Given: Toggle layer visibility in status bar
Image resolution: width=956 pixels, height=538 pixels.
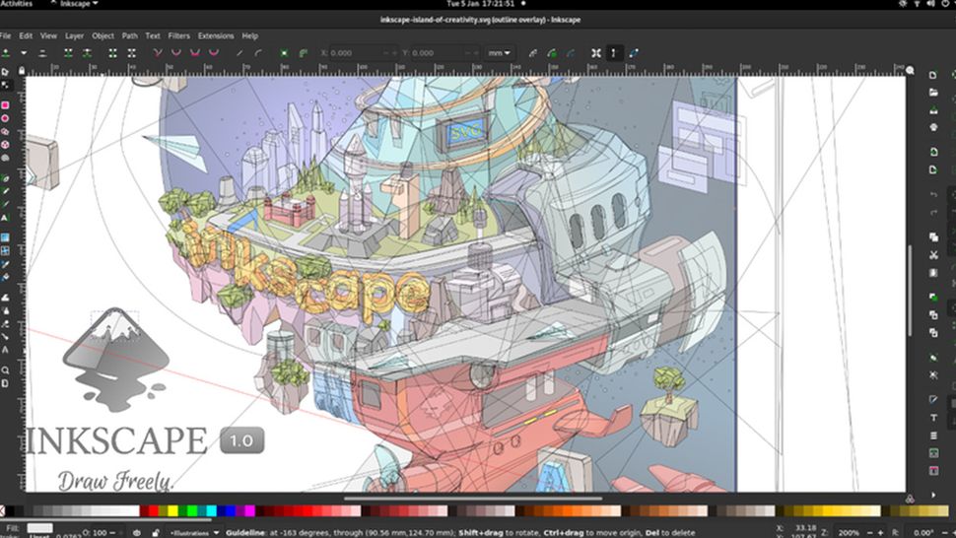Looking at the screenshot, I should click(x=137, y=532).
